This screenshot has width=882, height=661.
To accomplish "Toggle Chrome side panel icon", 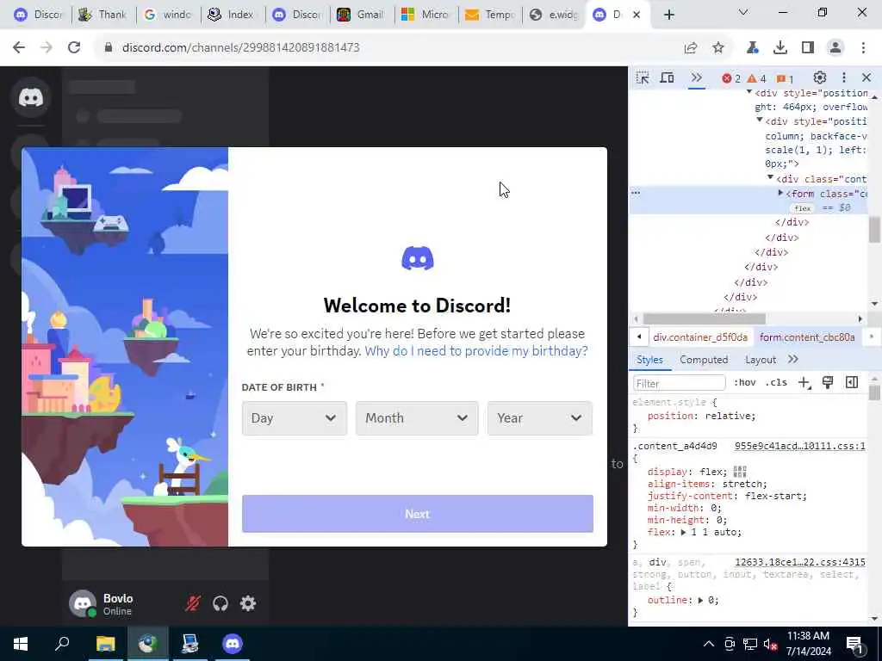I will pos(808,48).
